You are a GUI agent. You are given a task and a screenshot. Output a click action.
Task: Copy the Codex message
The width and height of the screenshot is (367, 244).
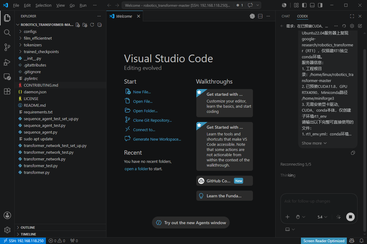point(353,153)
